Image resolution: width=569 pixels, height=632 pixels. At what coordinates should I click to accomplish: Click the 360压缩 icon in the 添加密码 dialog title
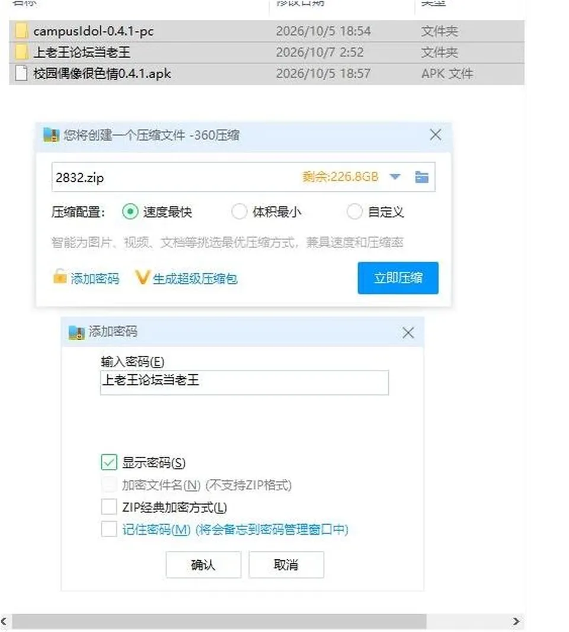point(76,332)
